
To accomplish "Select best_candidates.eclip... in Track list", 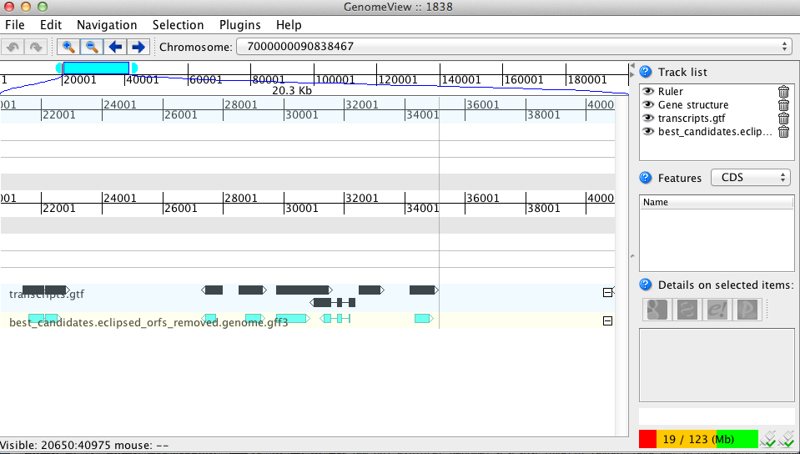I will click(x=715, y=131).
